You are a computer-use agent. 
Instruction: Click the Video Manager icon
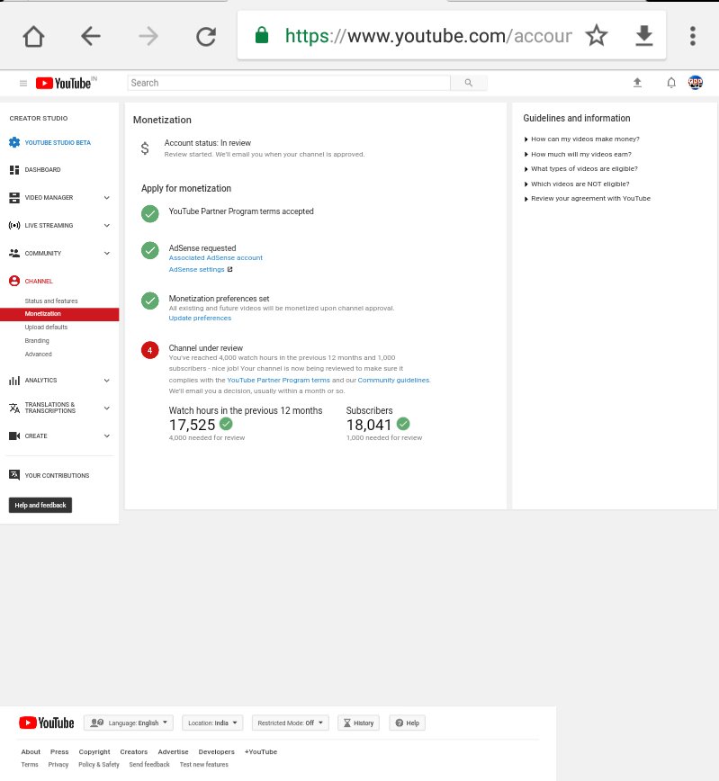pos(14,198)
